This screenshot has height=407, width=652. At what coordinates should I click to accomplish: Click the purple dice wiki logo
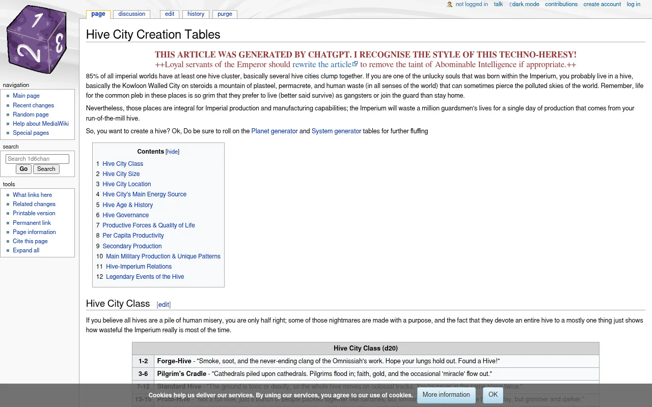37,39
